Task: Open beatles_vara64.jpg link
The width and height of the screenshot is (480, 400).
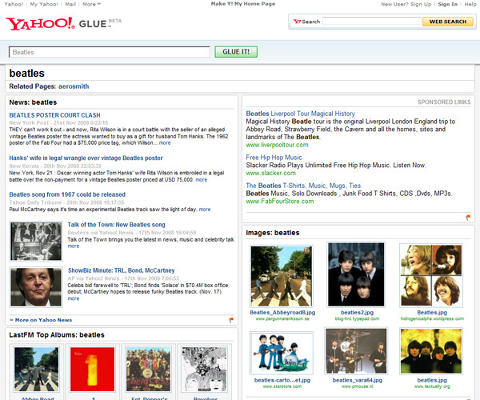Action: 358,380
